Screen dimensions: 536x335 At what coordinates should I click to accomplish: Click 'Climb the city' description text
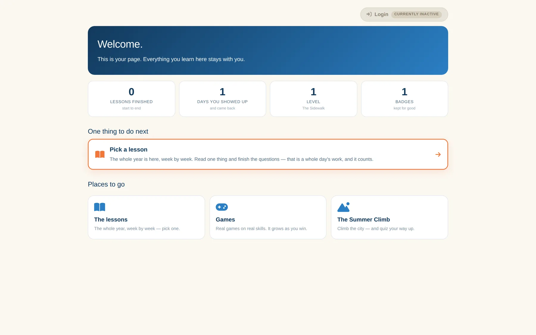click(x=376, y=229)
